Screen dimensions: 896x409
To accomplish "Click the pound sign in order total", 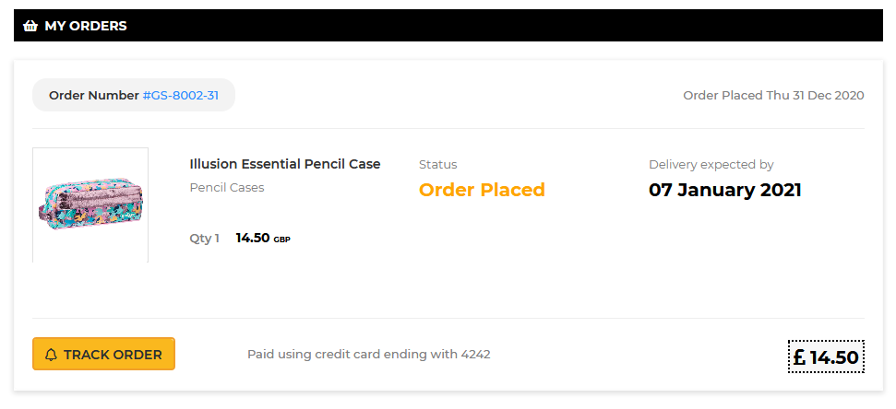I will click(x=799, y=357).
